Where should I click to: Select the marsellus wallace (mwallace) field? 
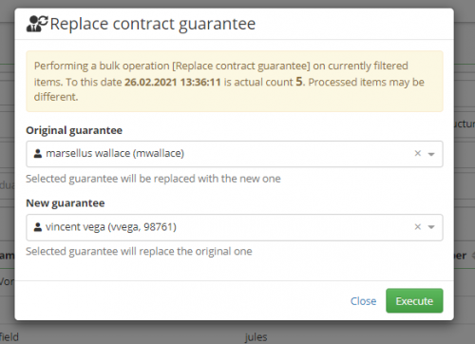(x=235, y=154)
